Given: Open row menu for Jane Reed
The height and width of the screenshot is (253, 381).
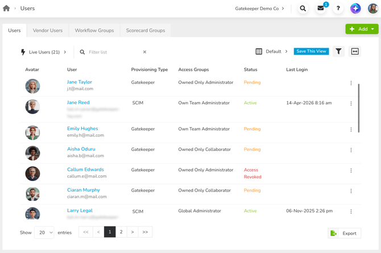Looking at the screenshot, I should (x=351, y=103).
